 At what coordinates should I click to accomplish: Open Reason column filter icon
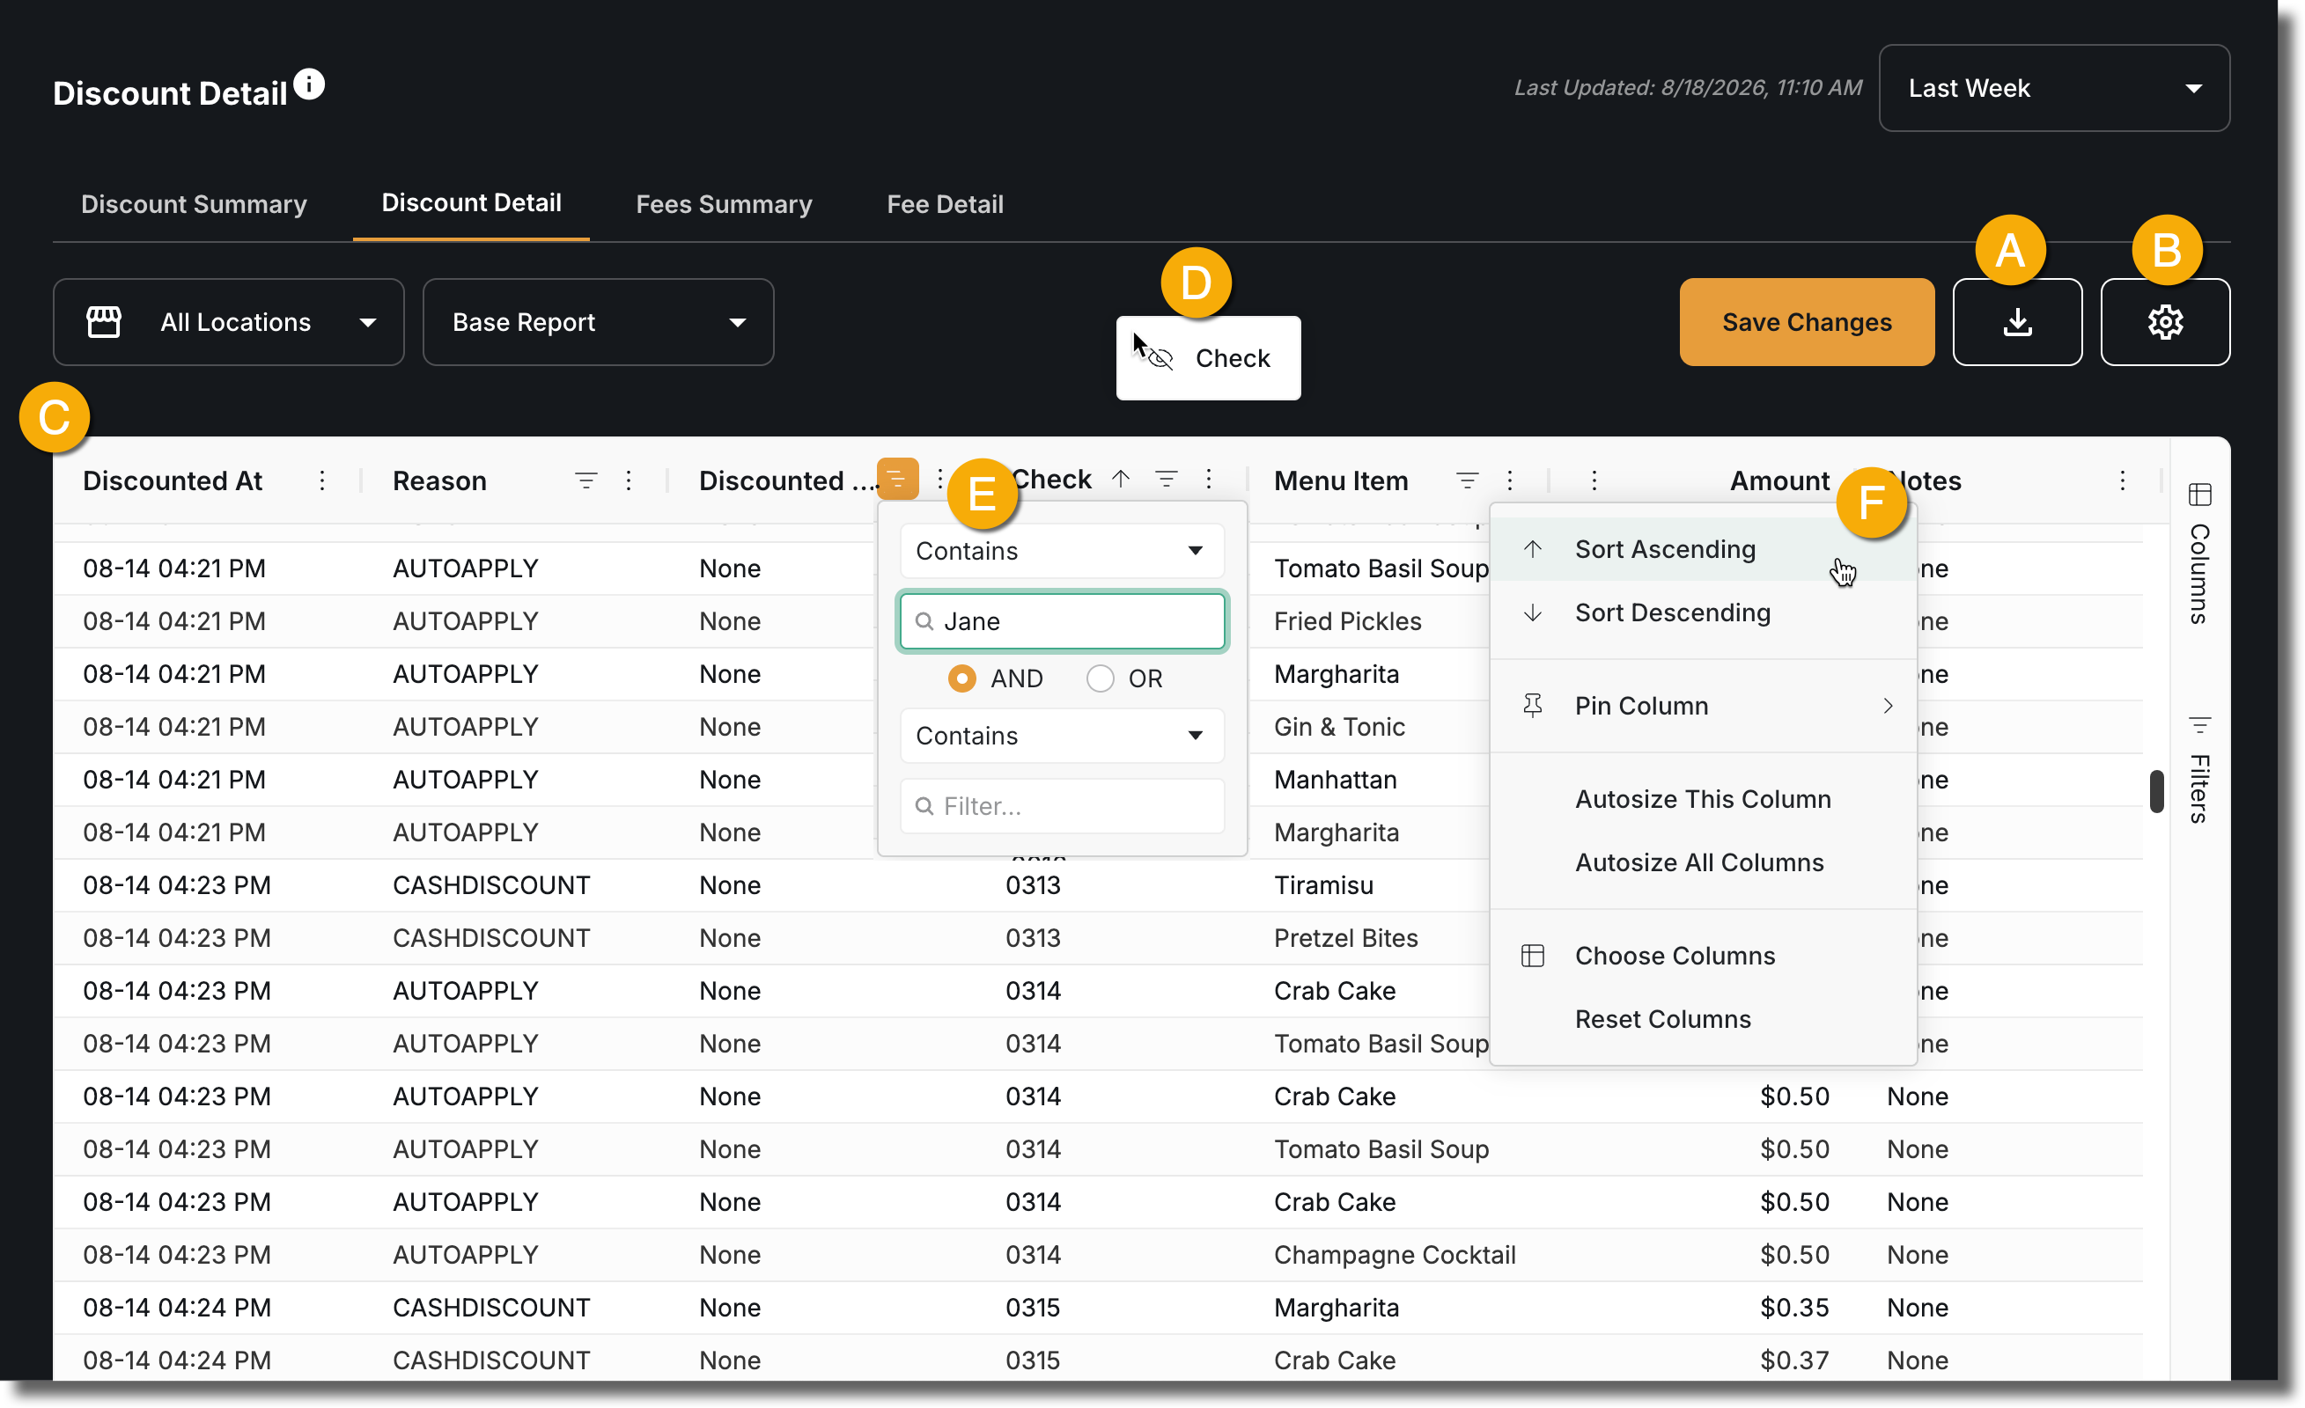pos(585,480)
